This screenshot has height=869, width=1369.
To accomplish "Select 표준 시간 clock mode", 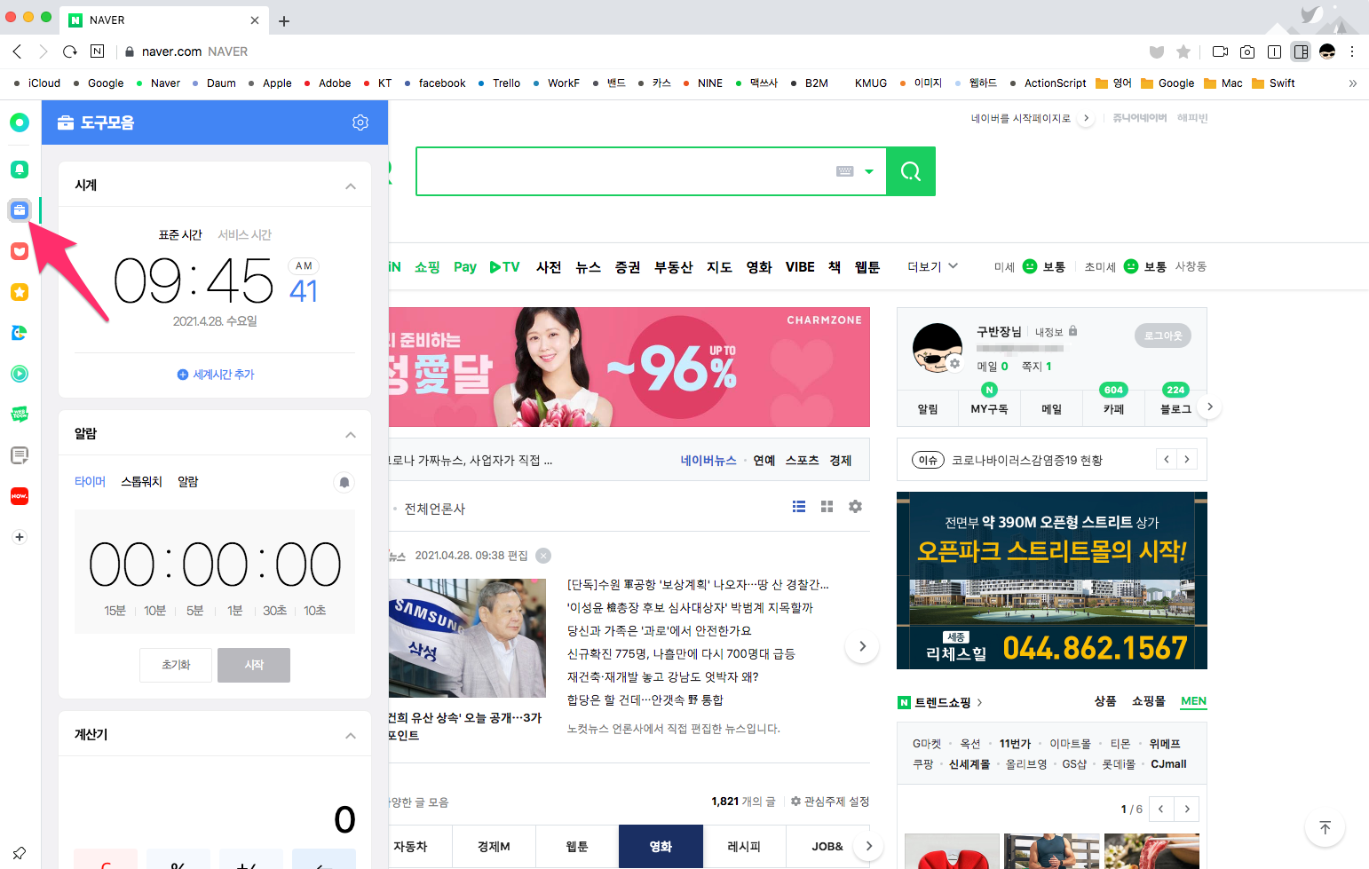I will tap(180, 235).
